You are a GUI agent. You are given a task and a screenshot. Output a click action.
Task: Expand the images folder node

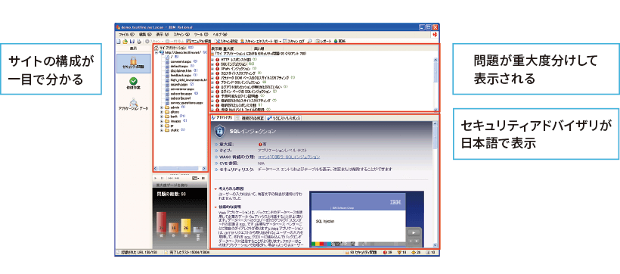click(x=162, y=121)
